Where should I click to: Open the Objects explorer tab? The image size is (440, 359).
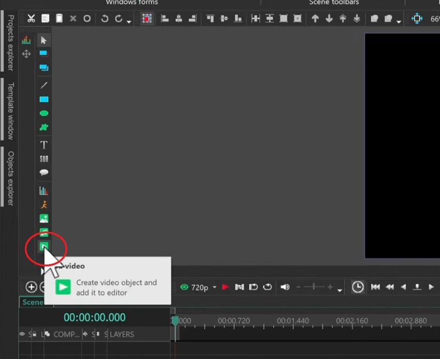click(10, 178)
